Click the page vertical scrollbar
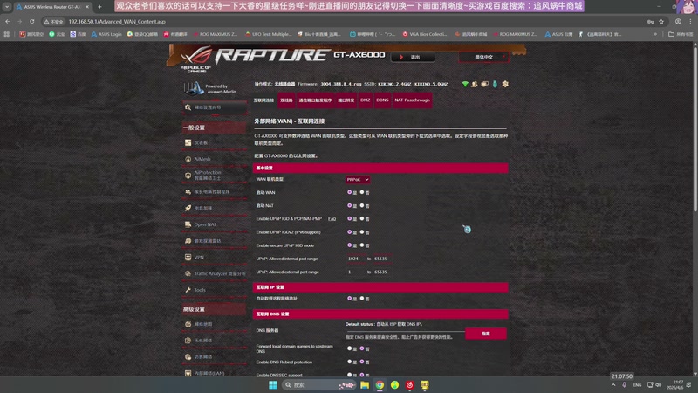 point(695,128)
